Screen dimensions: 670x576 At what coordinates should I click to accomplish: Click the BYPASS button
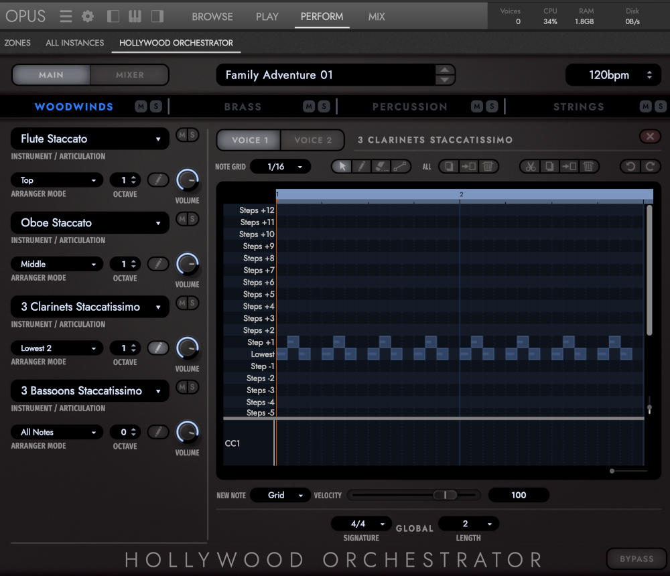636,559
